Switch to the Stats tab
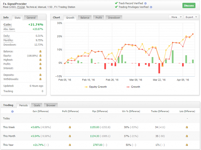 point(17,18)
